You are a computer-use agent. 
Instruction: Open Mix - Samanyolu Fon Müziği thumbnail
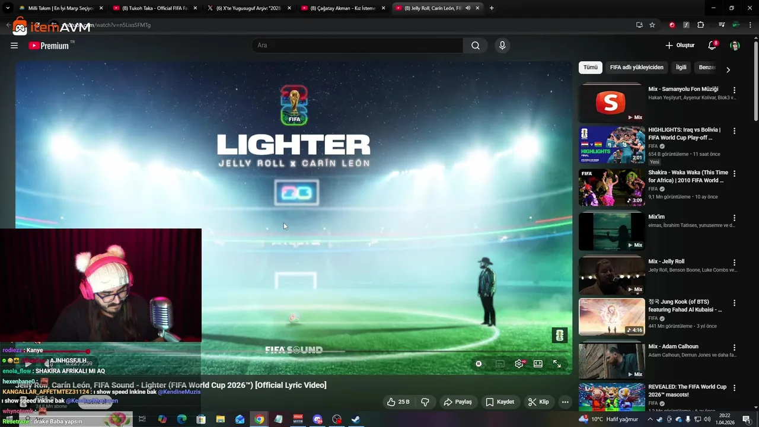coord(611,104)
